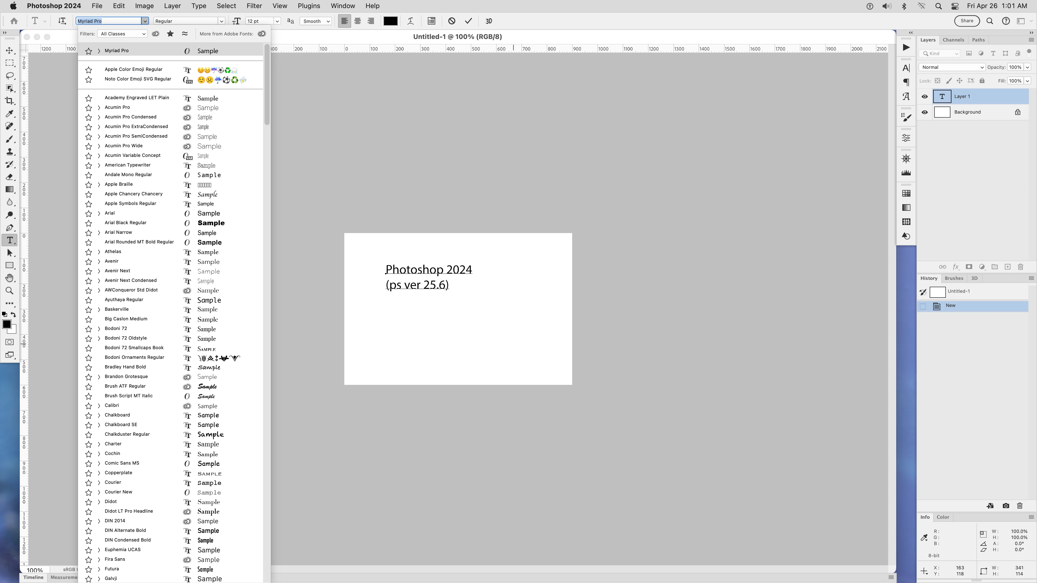Expand the Avenir Next font family

[x=99, y=271]
